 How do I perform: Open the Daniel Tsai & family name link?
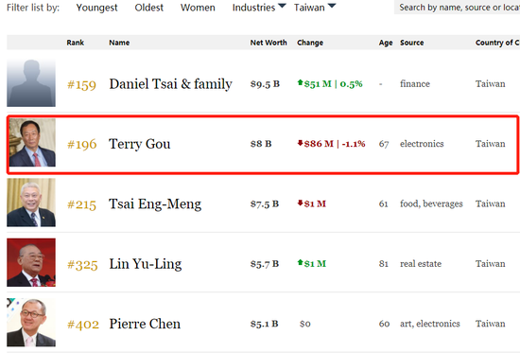pos(170,84)
